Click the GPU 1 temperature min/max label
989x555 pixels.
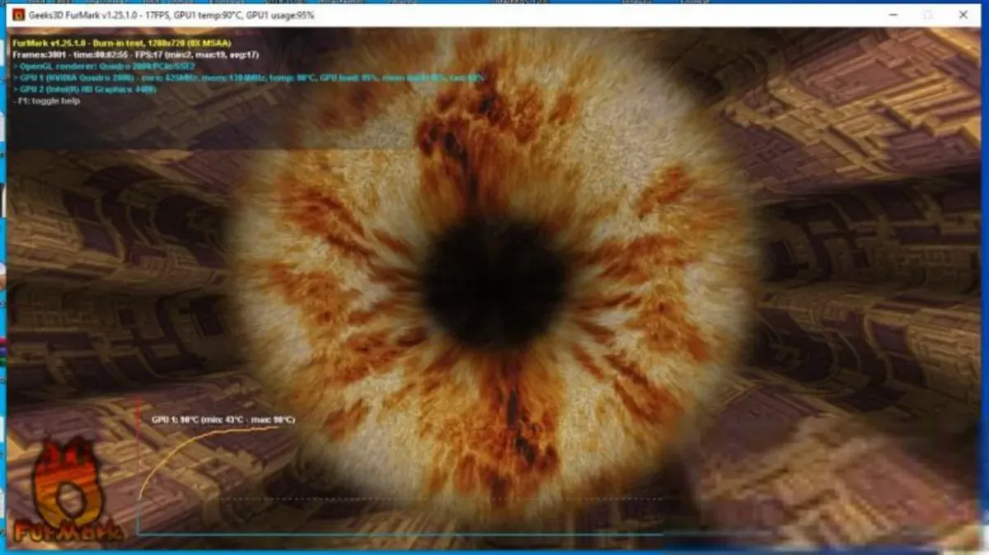[x=223, y=420]
